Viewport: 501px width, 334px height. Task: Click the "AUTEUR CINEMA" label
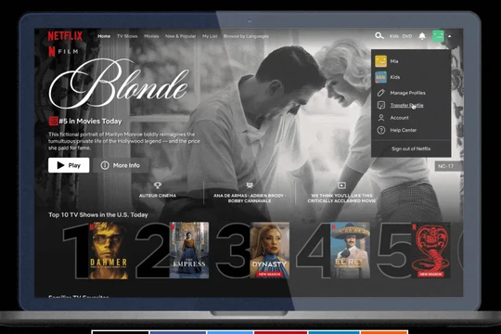coord(158,196)
